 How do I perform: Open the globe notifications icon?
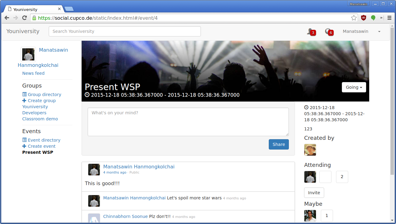pos(329,31)
